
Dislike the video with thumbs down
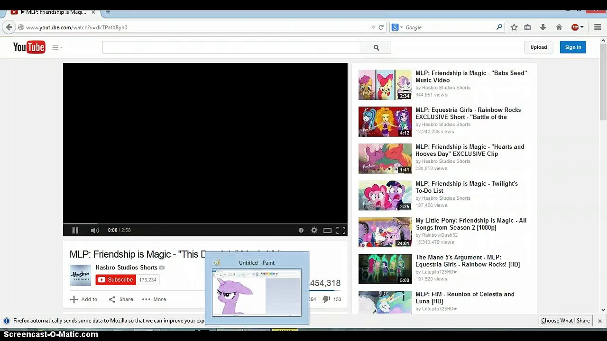click(x=326, y=299)
